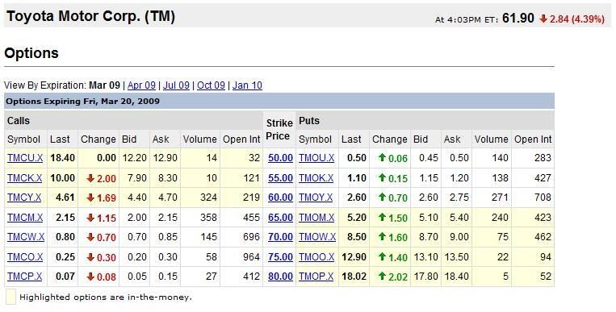Click down arrow for TMCY.X change 1.69
616x312 pixels.
[90, 198]
